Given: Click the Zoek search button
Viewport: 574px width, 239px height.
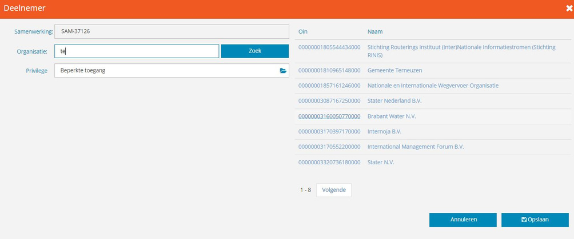Looking at the screenshot, I should tap(255, 51).
